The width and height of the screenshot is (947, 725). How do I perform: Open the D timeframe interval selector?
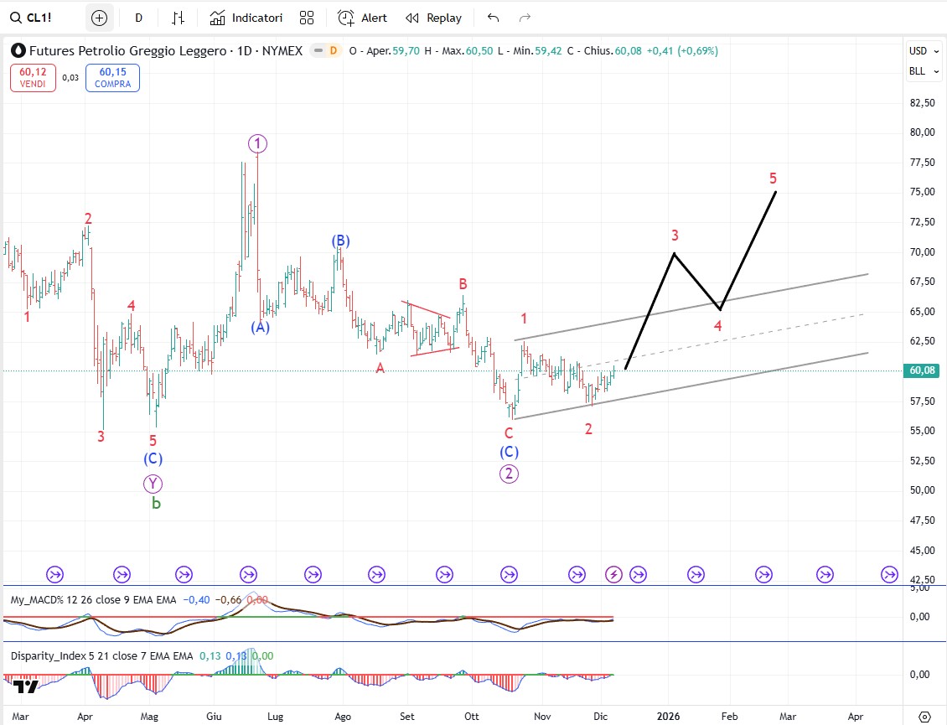138,18
